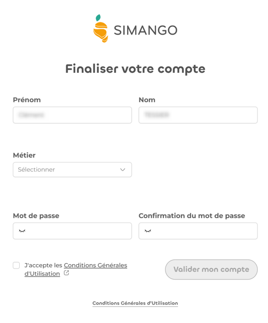The image size is (268, 323).
Task: Expand Métier list using the chevron arrow
Action: pos(123,170)
